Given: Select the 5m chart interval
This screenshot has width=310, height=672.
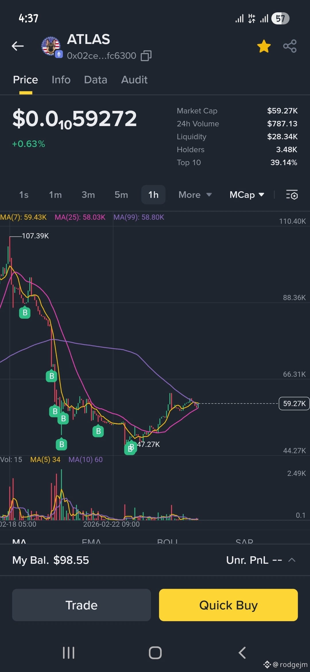Looking at the screenshot, I should pos(121,195).
